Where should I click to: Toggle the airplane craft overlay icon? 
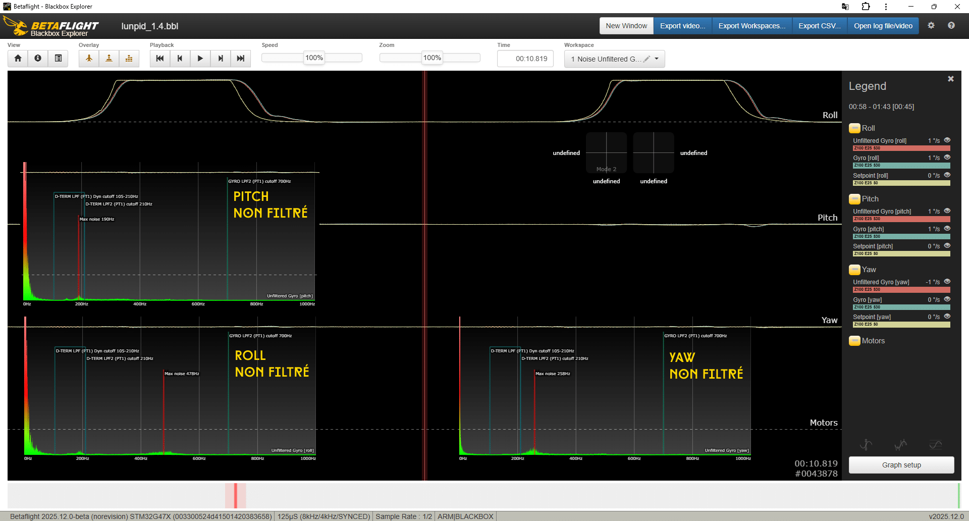89,59
